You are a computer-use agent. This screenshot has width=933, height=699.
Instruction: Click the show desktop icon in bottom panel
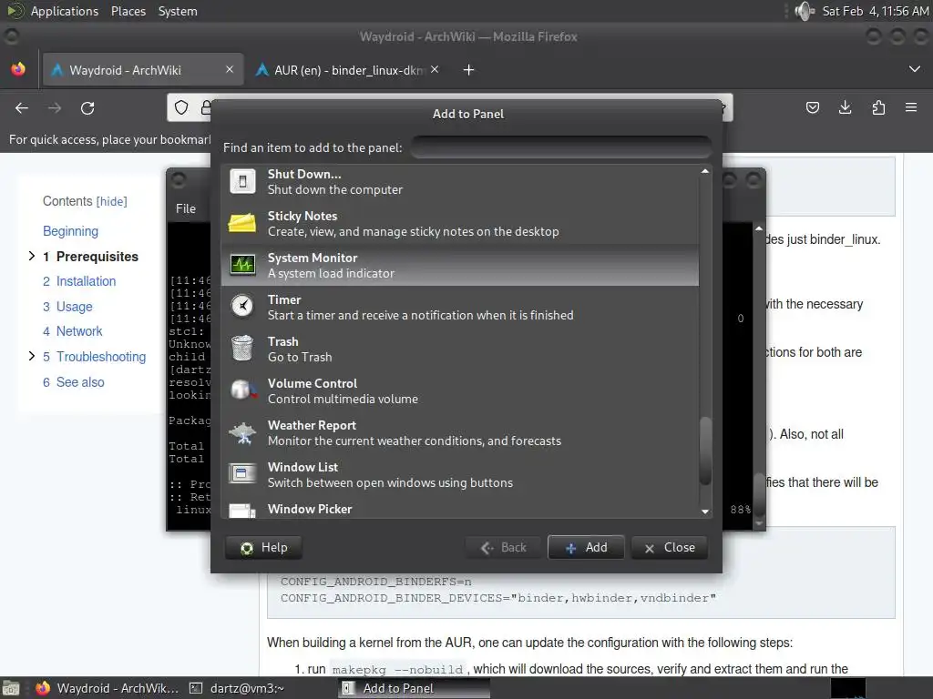[10, 688]
